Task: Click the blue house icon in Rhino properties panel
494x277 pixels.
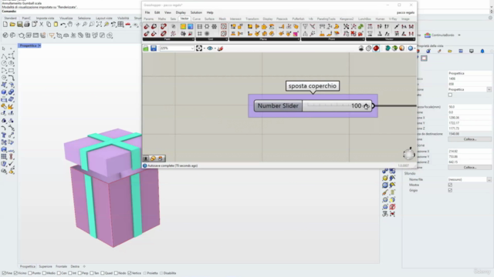Action: (482, 51)
